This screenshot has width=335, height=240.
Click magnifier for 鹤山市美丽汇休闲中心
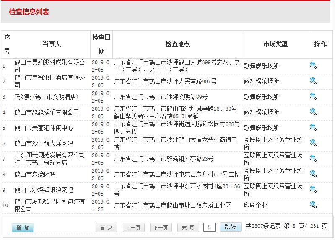[x=313, y=127]
